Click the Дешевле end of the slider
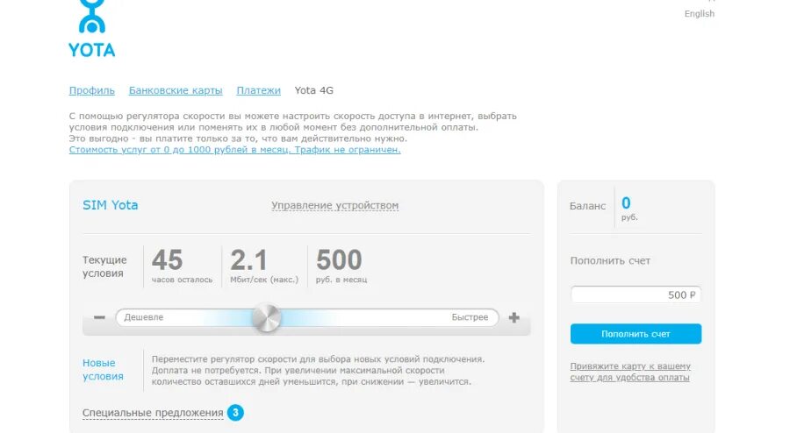 144,317
